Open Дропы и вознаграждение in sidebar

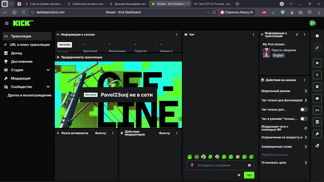[x=29, y=95]
